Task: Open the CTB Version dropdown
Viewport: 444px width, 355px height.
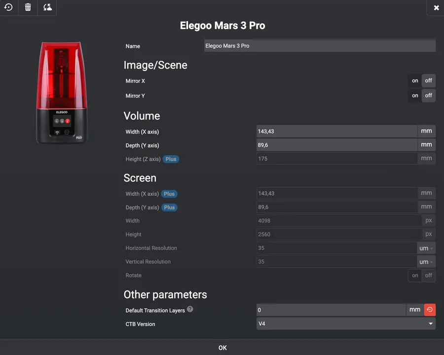Action: pos(346,323)
